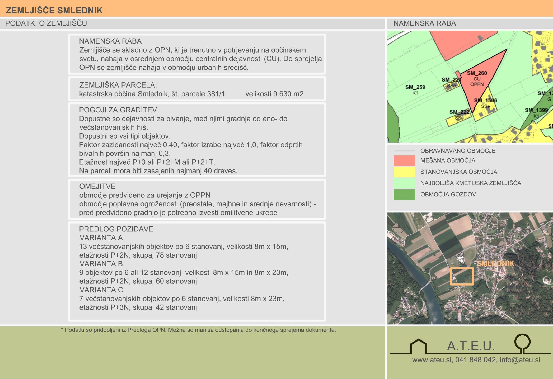Click the orange rectangle marker on aerial photo

pyautogui.click(x=462, y=276)
